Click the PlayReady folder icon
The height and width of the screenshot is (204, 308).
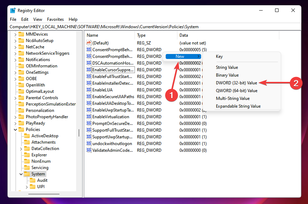[x=21, y=123]
